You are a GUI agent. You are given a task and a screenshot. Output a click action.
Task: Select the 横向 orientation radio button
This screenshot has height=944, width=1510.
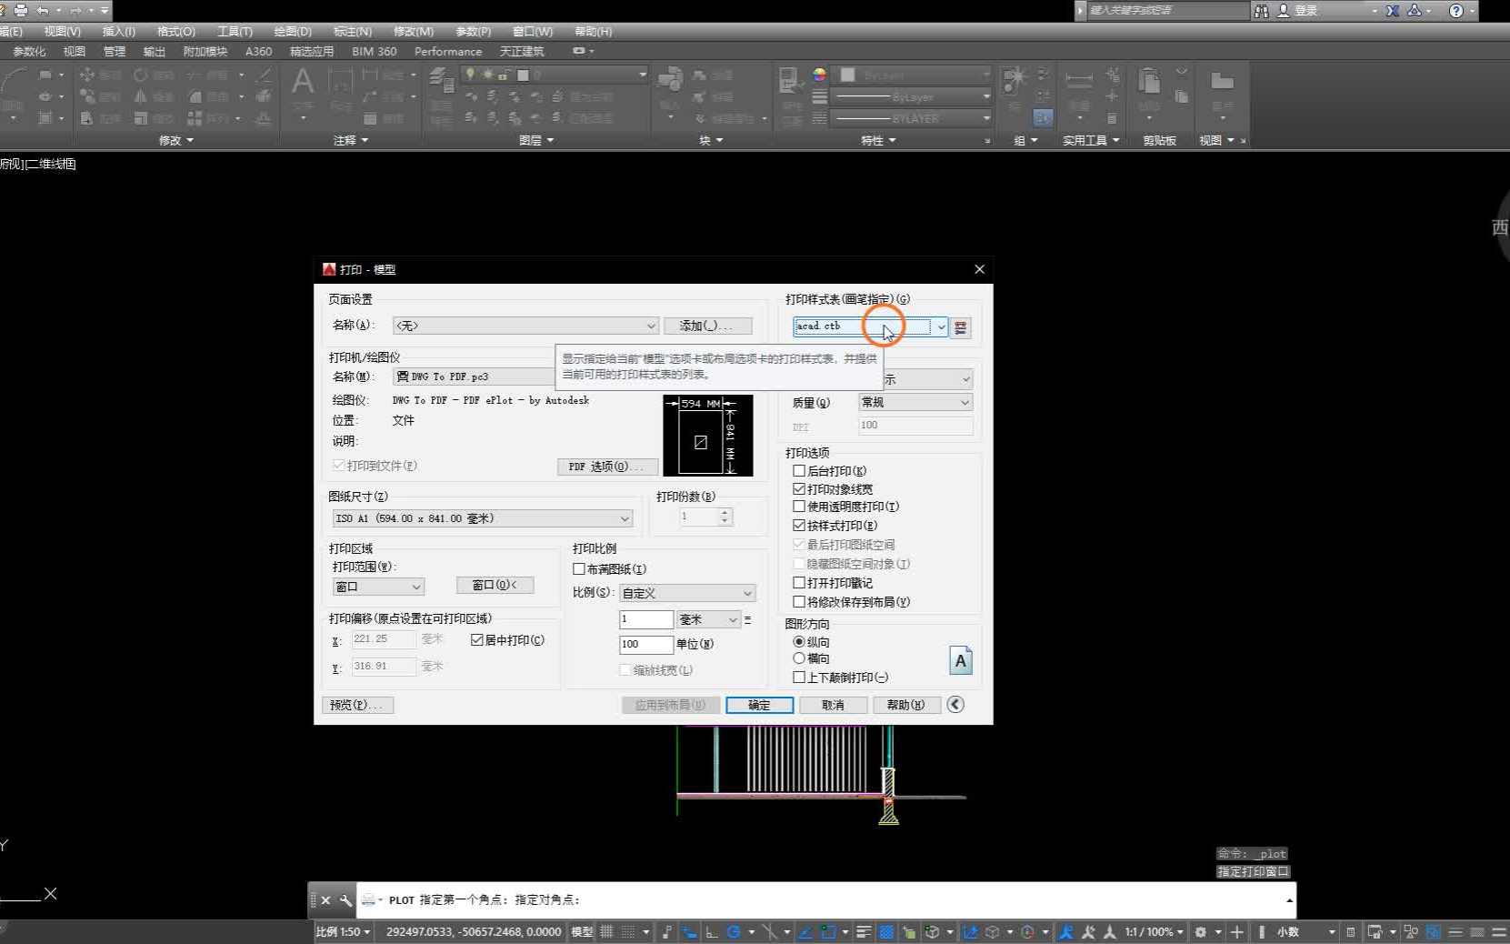click(x=800, y=658)
